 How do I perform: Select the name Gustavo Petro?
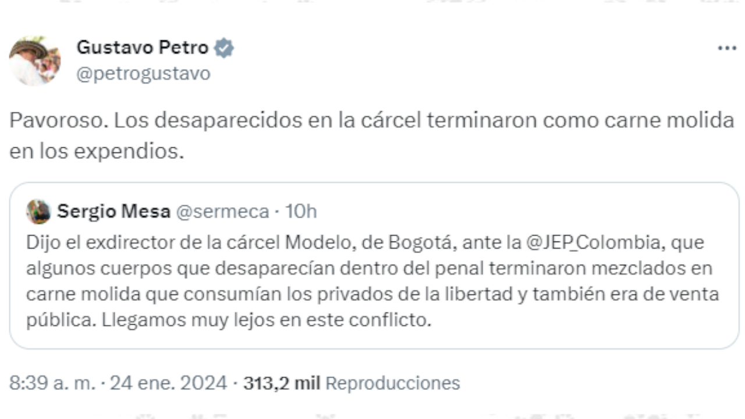click(143, 47)
